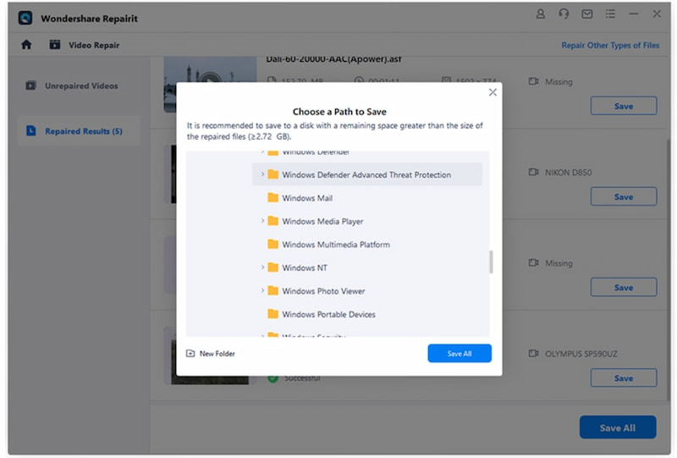Click the folder list scrollbar thumb
The image size is (677, 458).
tap(491, 262)
